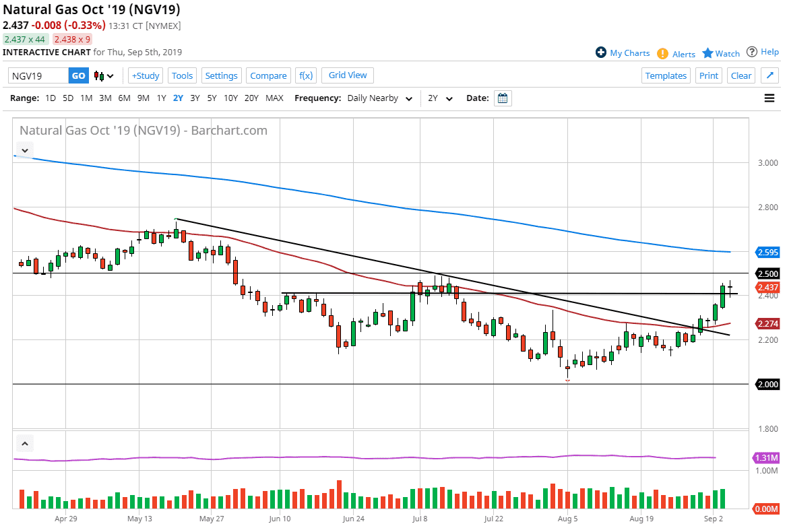Screen dimensions: 787x524
Task: Open Help question mark icon
Action: 752,52
